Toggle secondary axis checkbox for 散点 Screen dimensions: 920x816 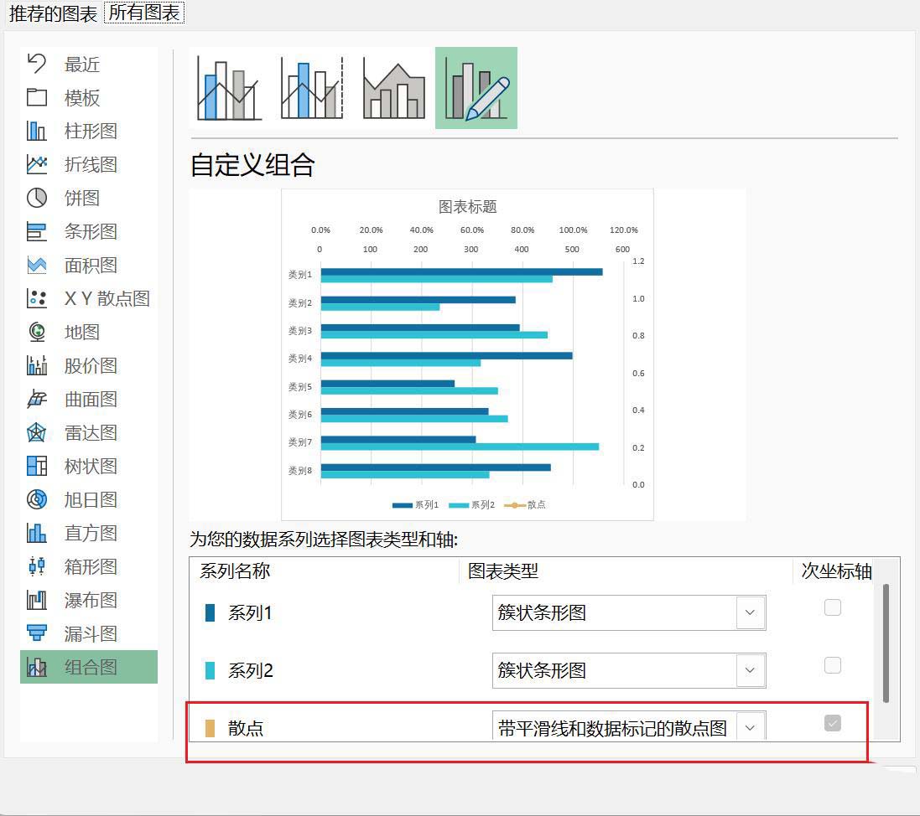coord(832,723)
